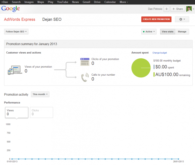Click Dan Petrovic's profile photo
This screenshot has width=195, height=165.
pos(189,9)
